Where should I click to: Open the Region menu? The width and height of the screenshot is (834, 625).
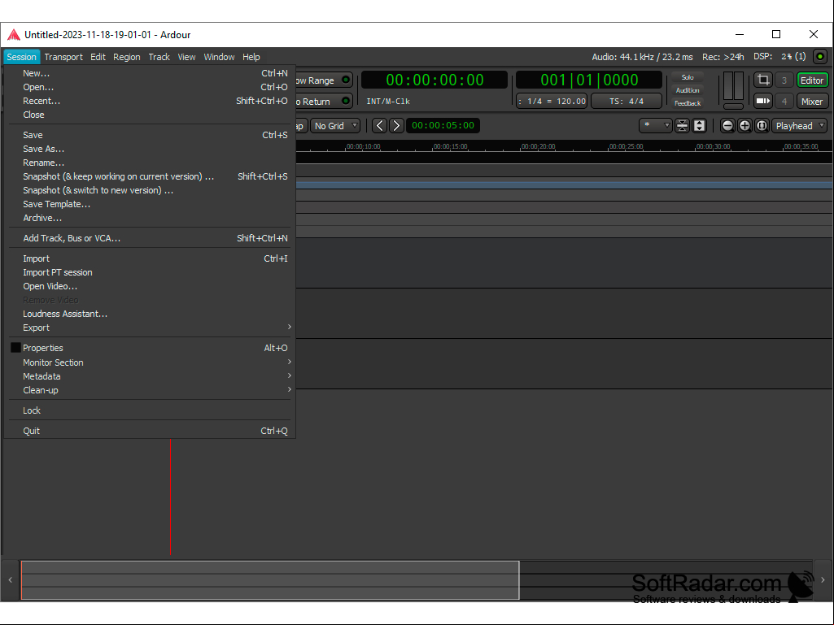click(127, 57)
